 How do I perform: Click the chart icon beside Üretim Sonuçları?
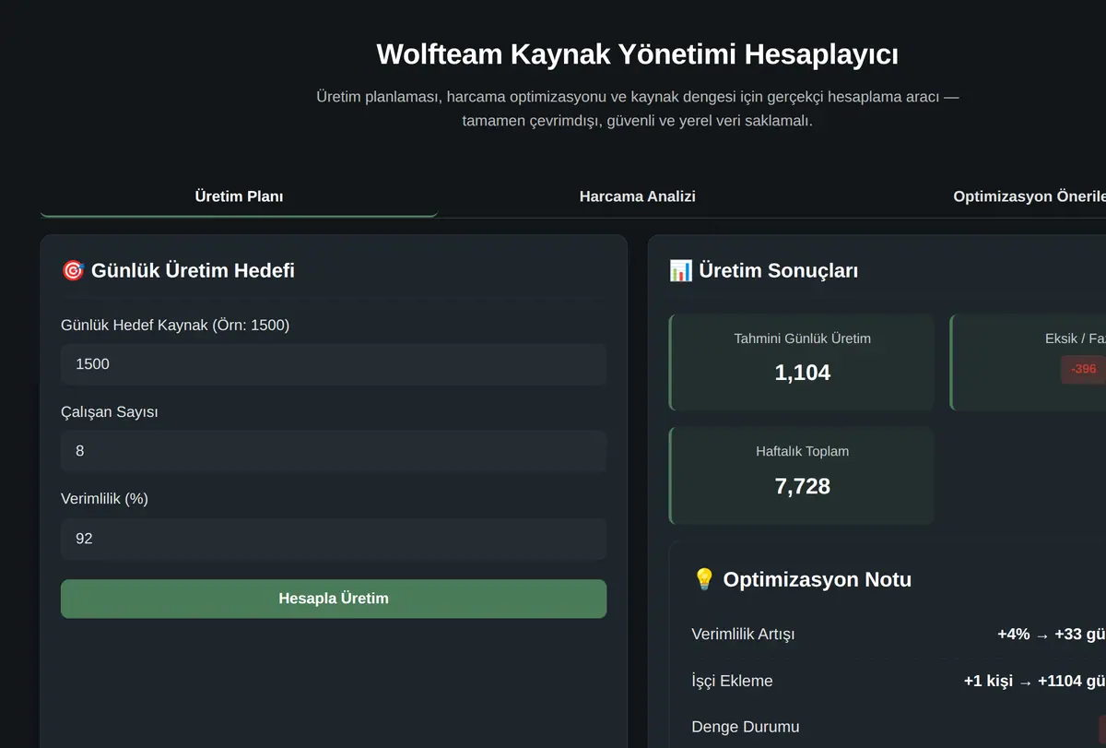[680, 270]
